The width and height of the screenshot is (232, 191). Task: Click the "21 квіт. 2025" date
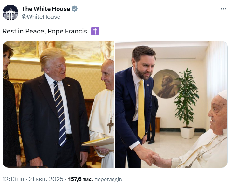(46, 179)
